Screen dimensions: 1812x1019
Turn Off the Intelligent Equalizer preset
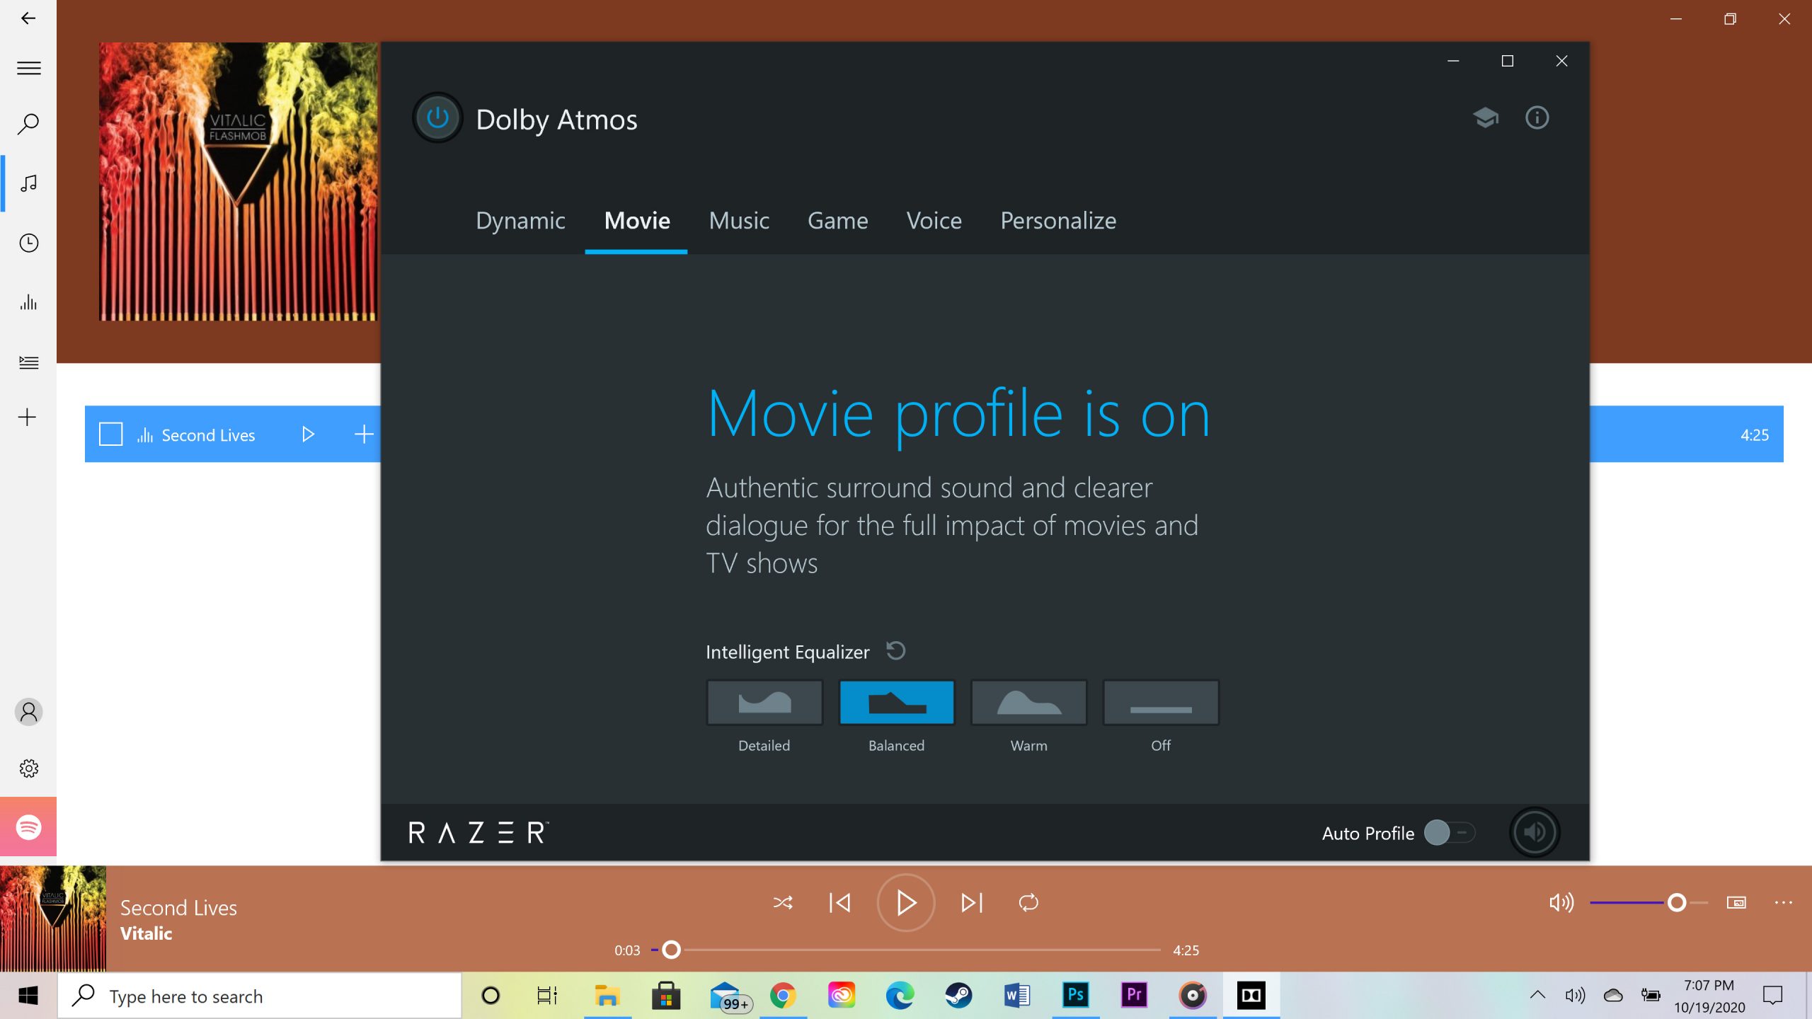click(x=1161, y=702)
